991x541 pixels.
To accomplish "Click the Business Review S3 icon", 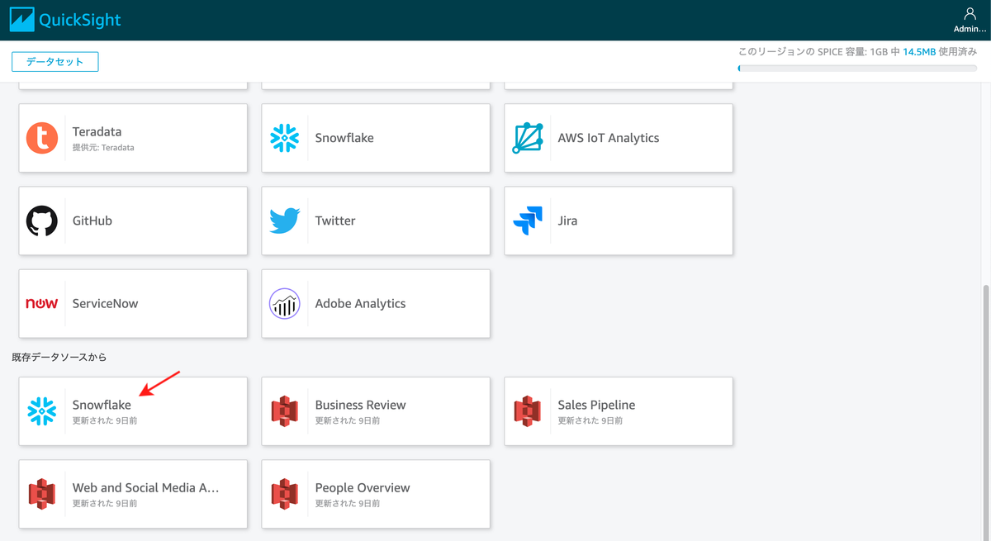I will point(285,411).
